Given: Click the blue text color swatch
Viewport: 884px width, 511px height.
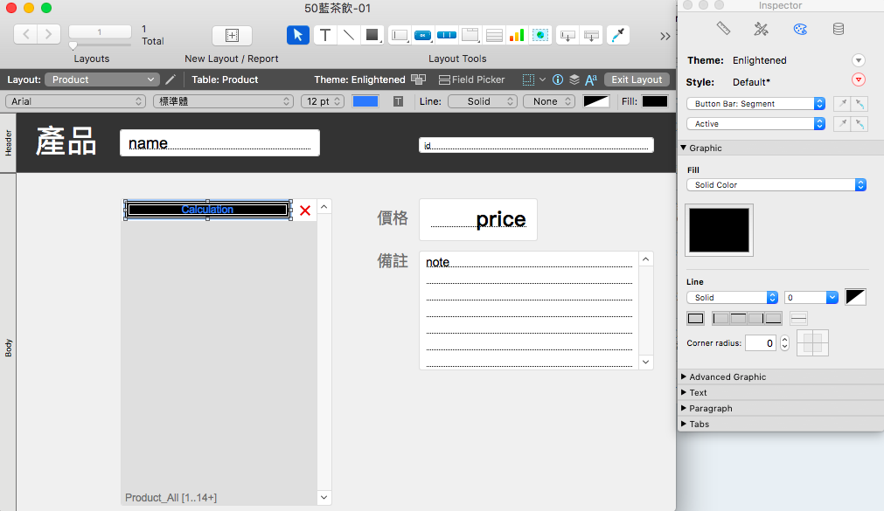Looking at the screenshot, I should tap(365, 101).
